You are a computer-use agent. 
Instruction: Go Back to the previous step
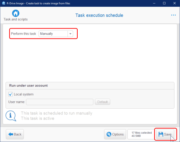15,134
